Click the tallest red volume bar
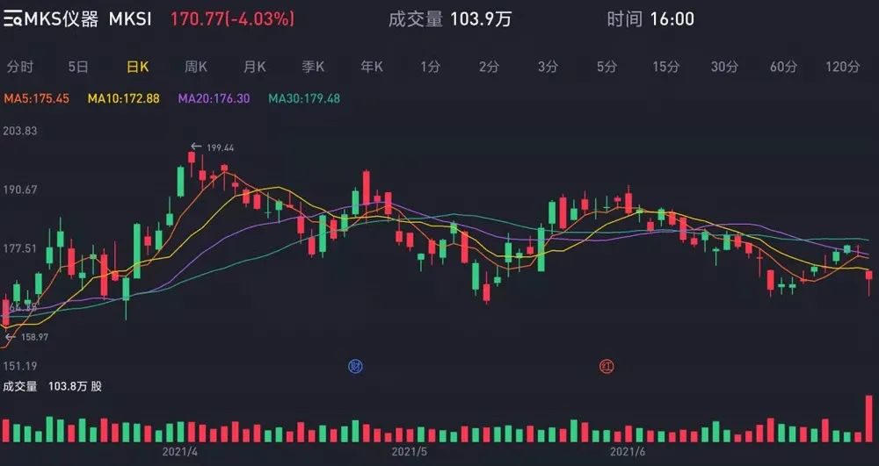879x466 pixels. click(869, 419)
